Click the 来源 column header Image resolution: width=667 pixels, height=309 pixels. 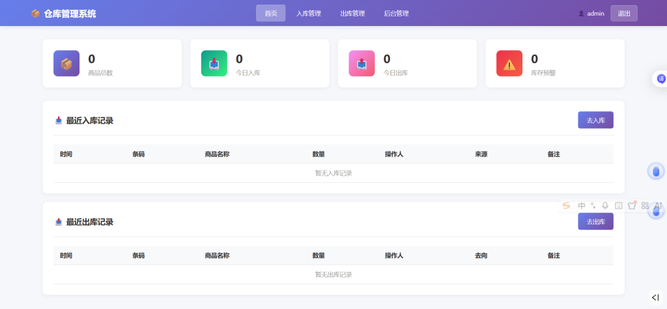click(x=481, y=154)
